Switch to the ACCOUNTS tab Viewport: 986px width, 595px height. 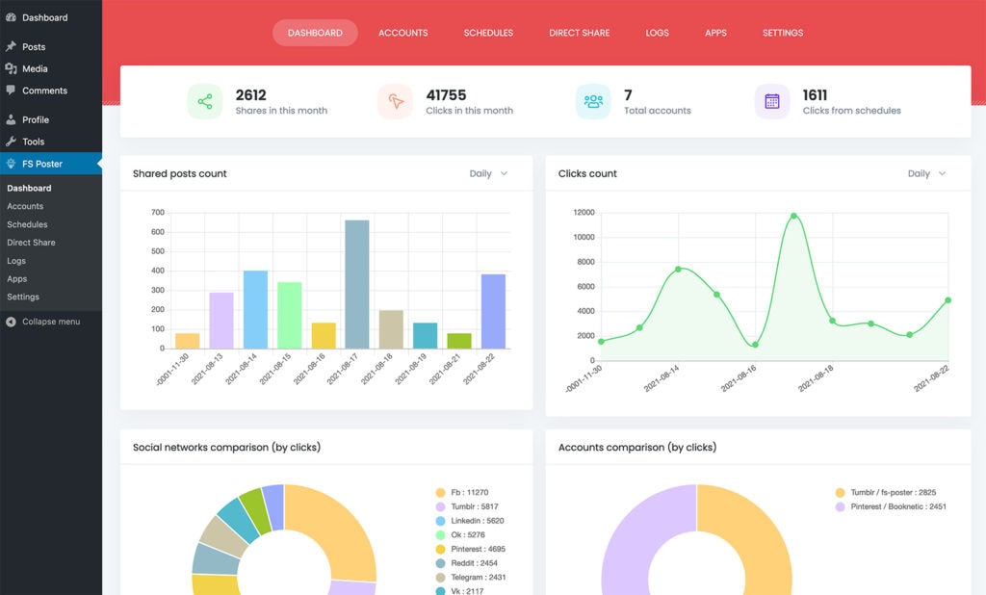click(403, 33)
